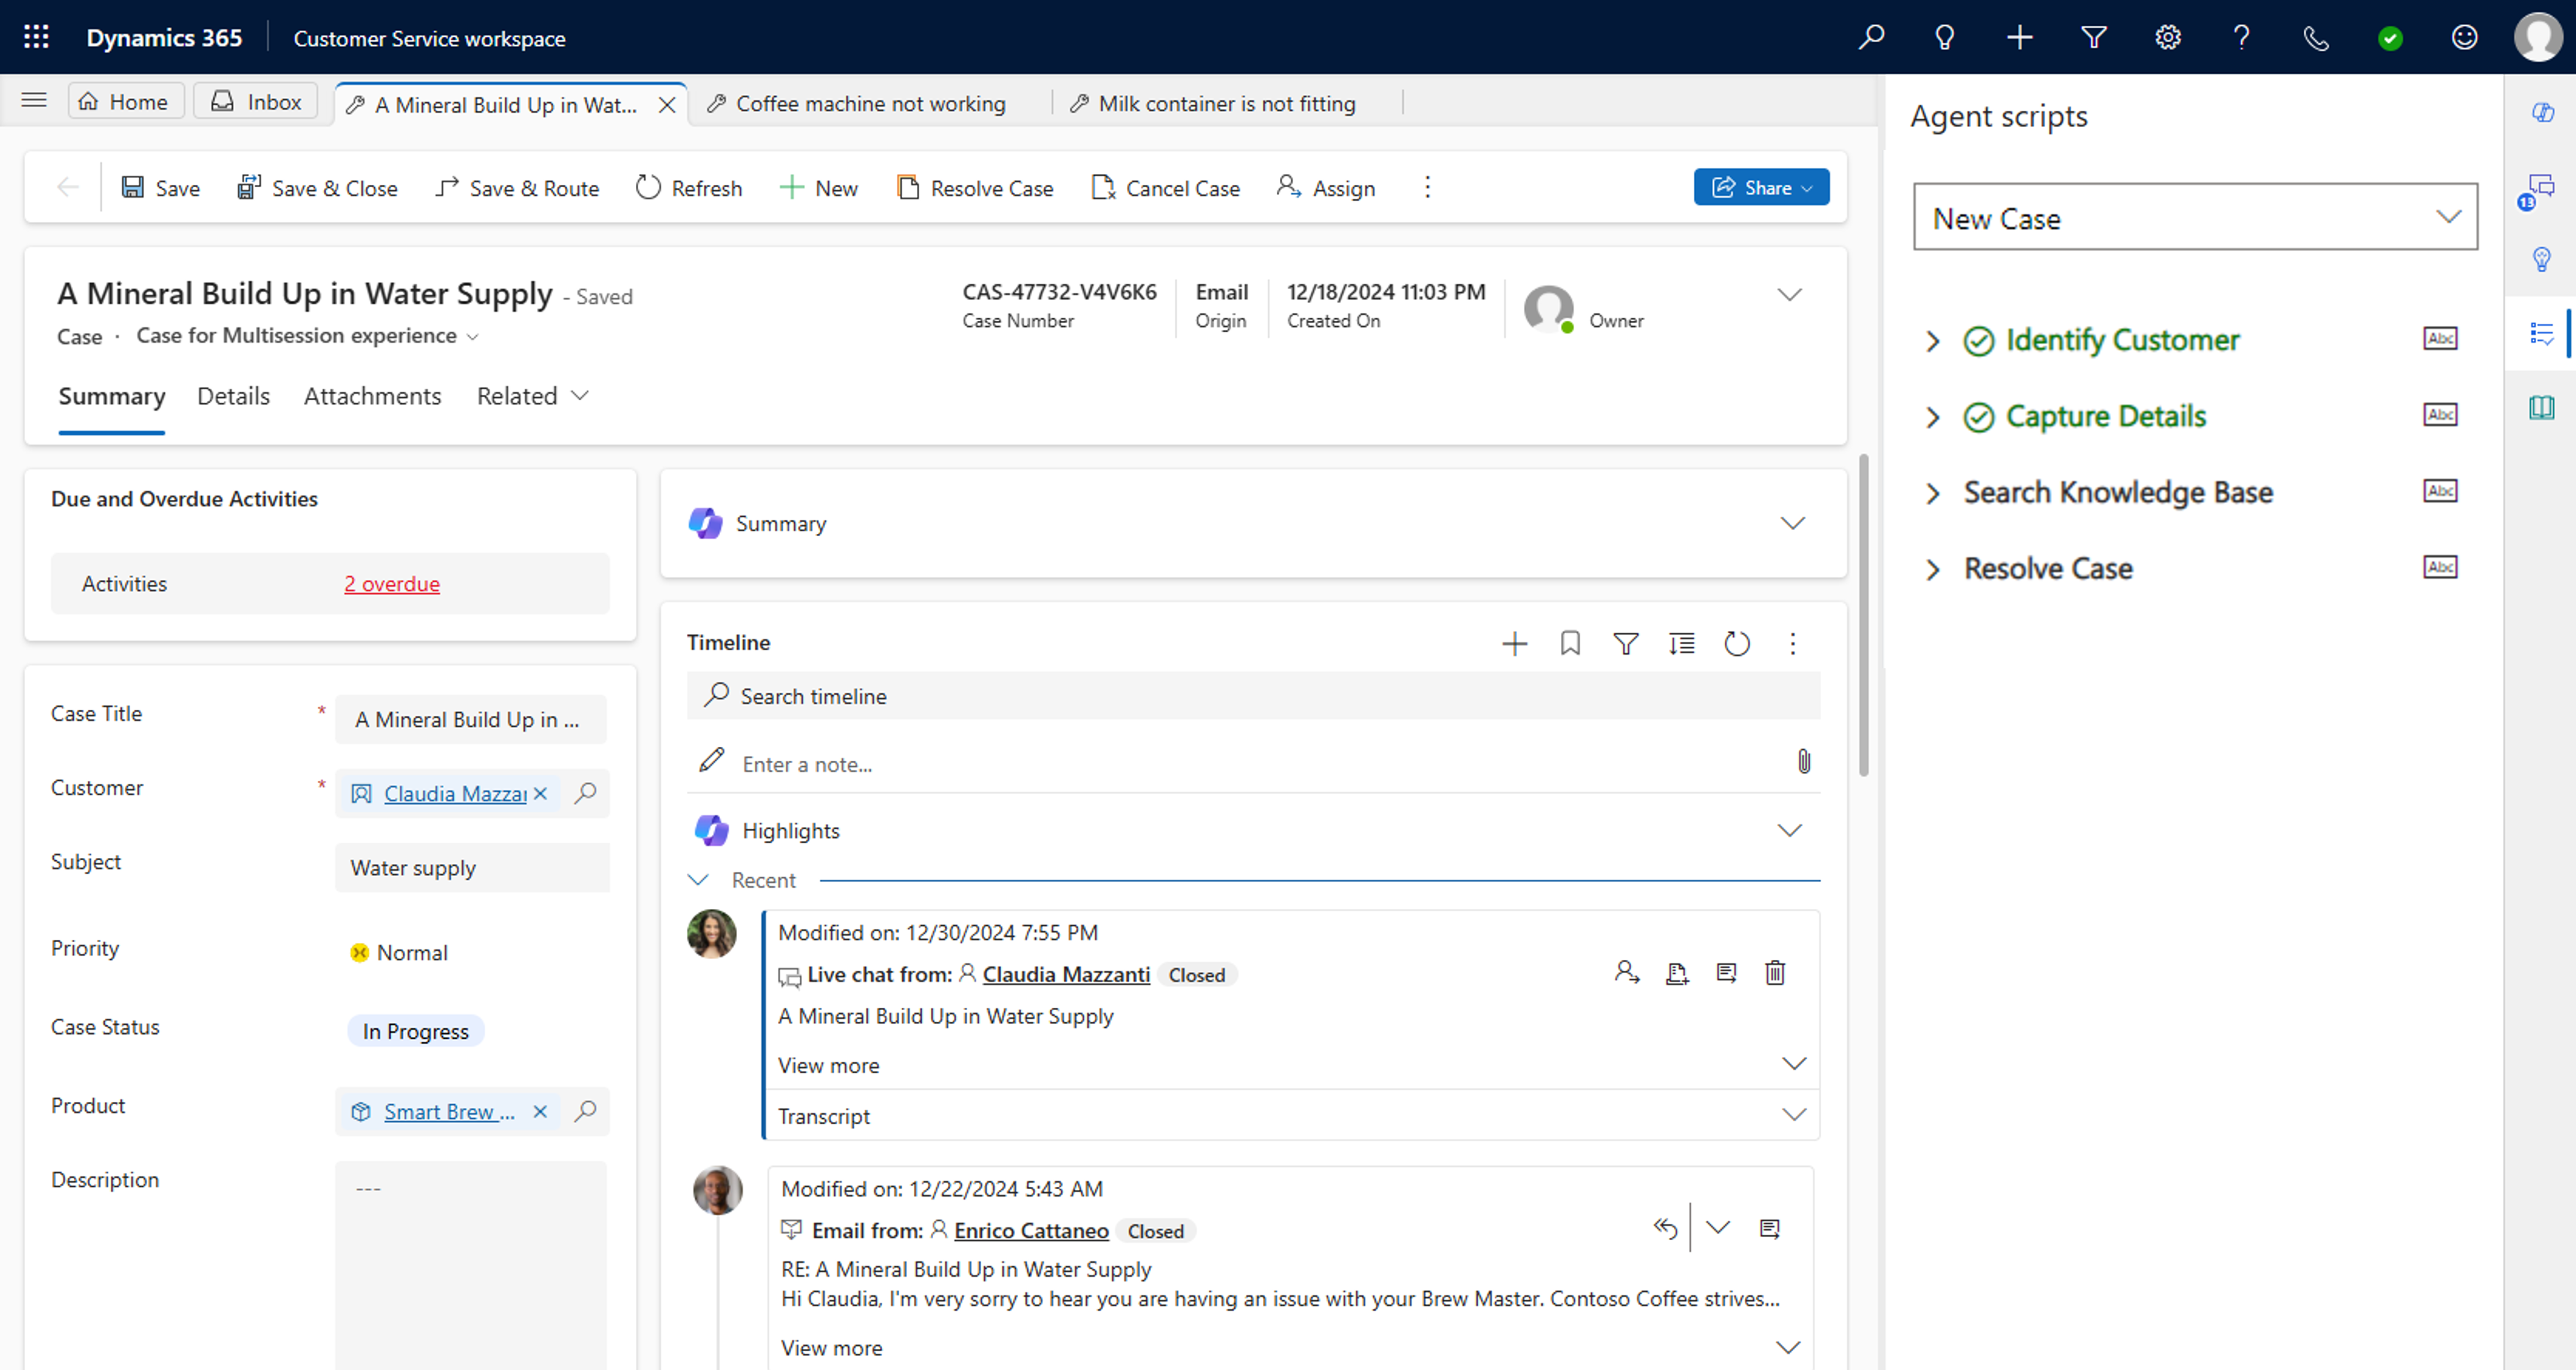Image resolution: width=2576 pixels, height=1370 pixels.
Task: Switch to the Attachments tab
Action: click(x=372, y=396)
